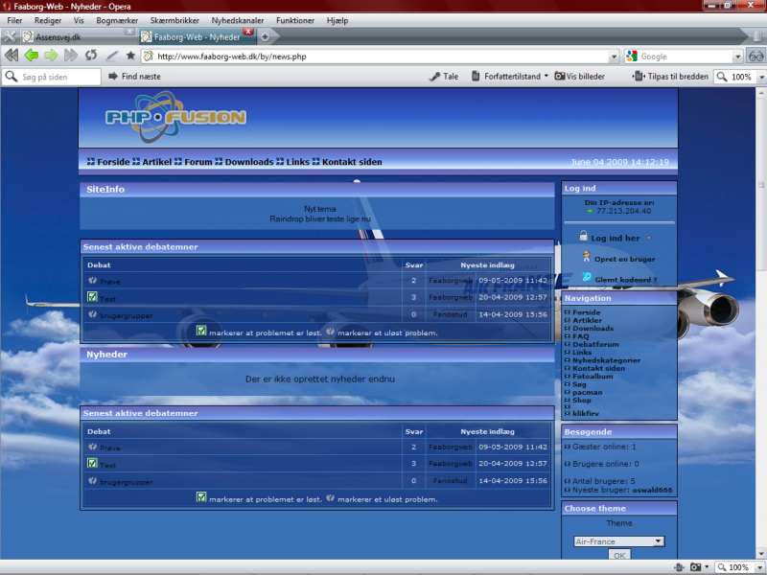Toggle Vis billeder image display
Image resolution: width=767 pixels, height=575 pixels.
pyautogui.click(x=580, y=77)
